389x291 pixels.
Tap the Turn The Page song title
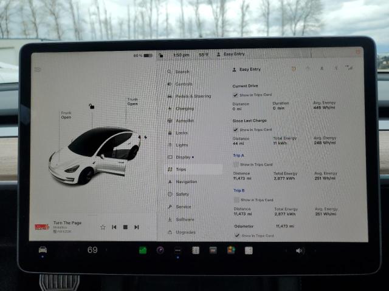tap(67, 222)
